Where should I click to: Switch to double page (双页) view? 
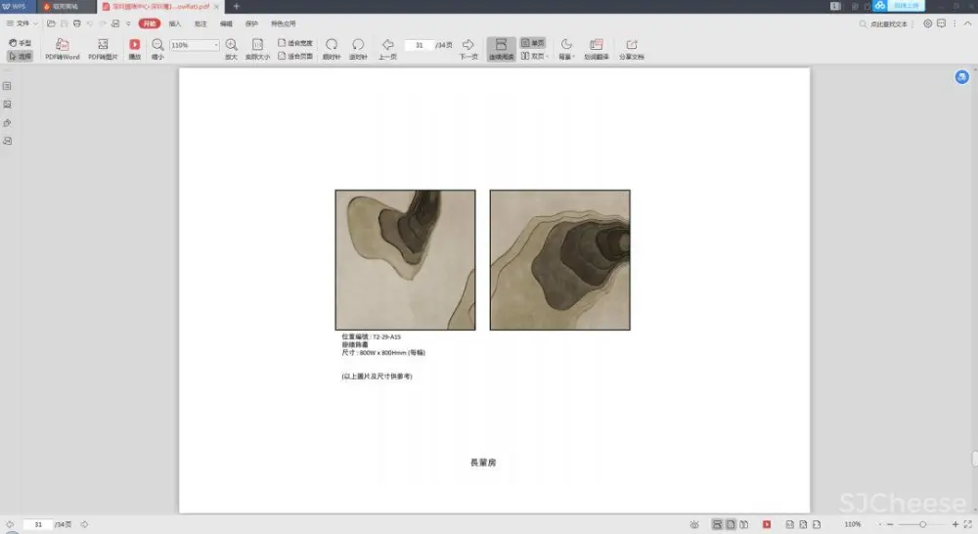(534, 56)
